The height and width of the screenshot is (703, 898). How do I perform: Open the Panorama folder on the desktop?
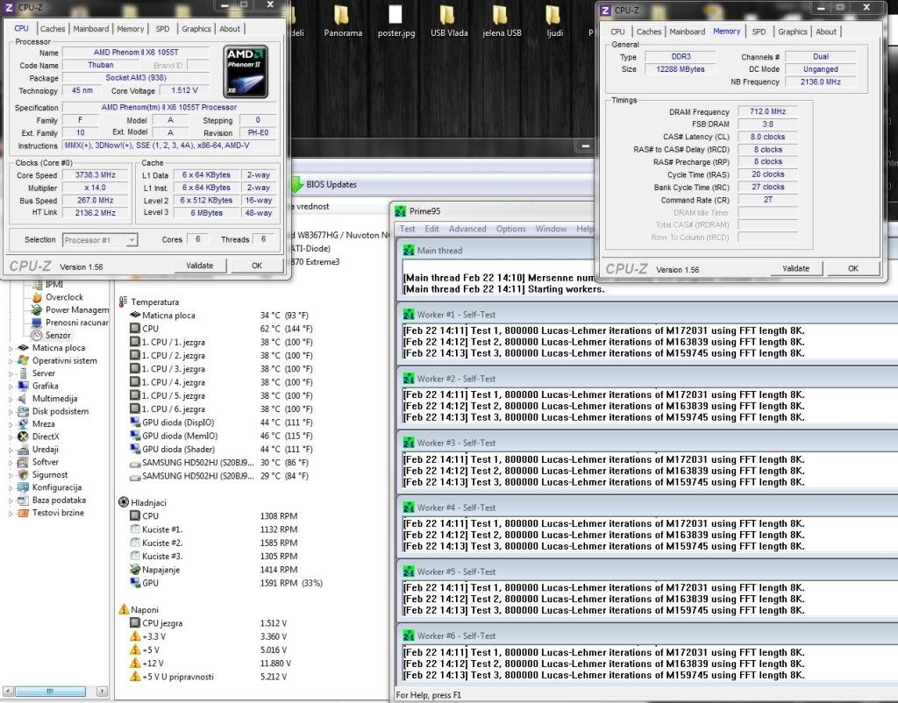343,22
